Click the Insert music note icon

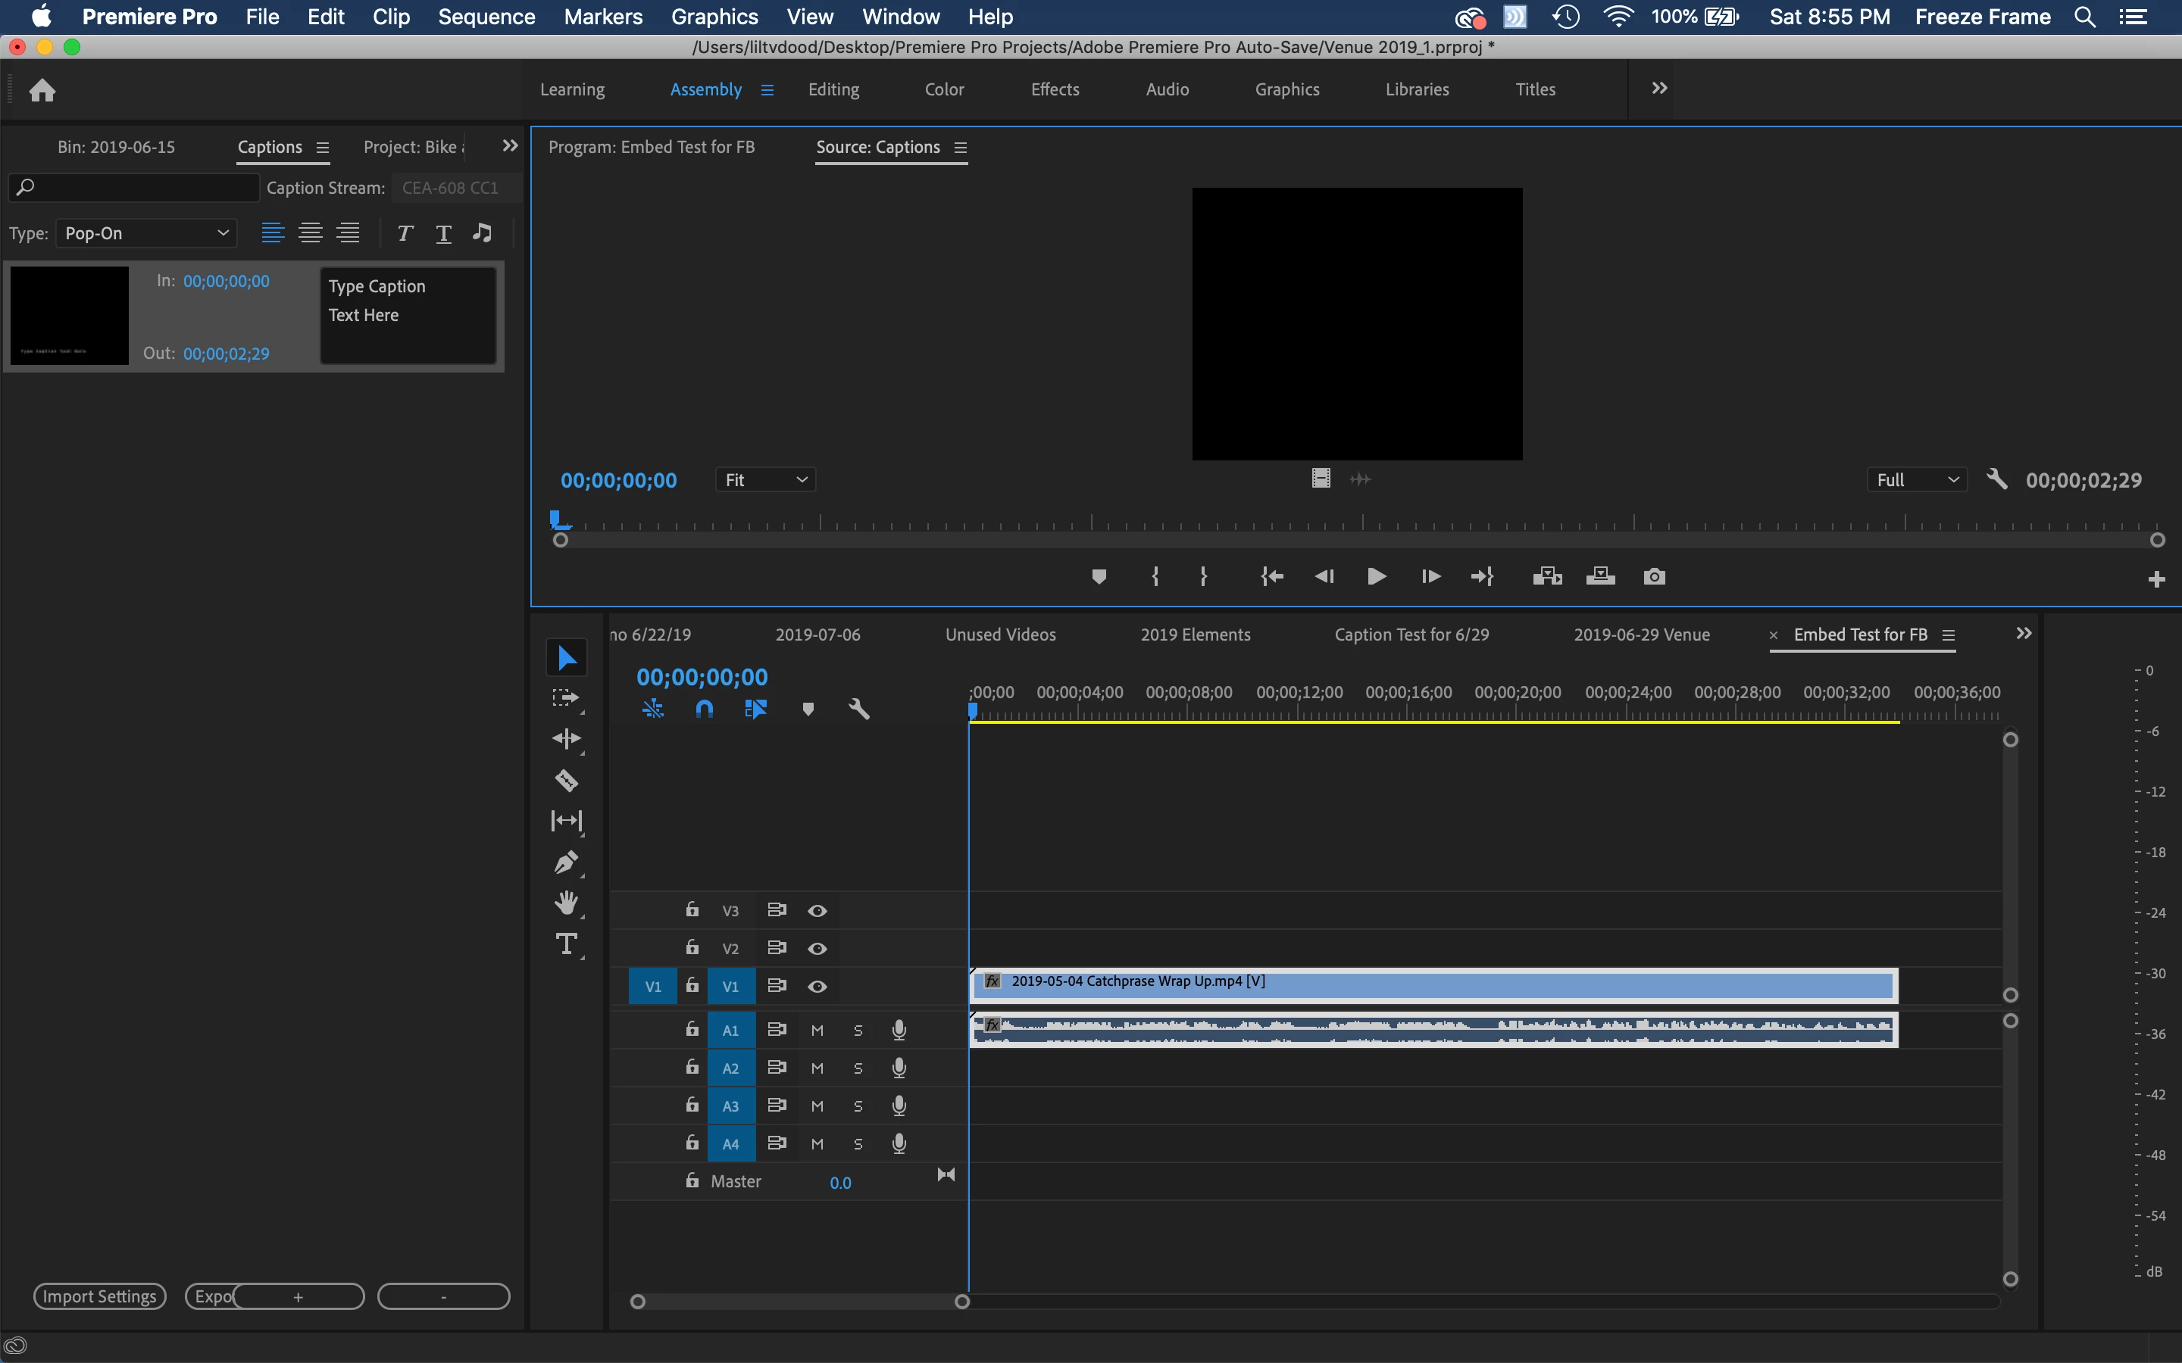(483, 233)
